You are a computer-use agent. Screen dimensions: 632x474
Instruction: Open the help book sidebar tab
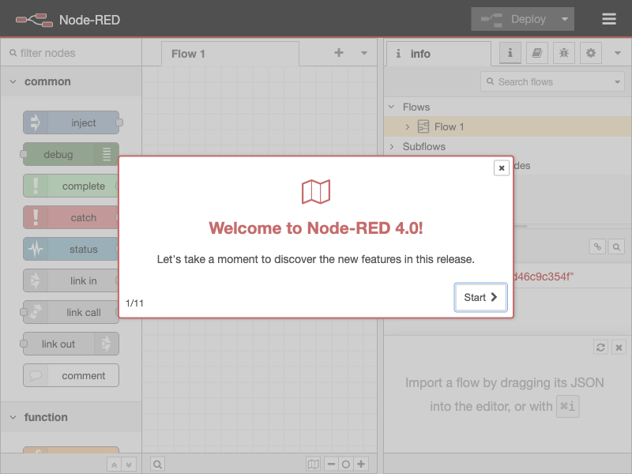pos(537,53)
